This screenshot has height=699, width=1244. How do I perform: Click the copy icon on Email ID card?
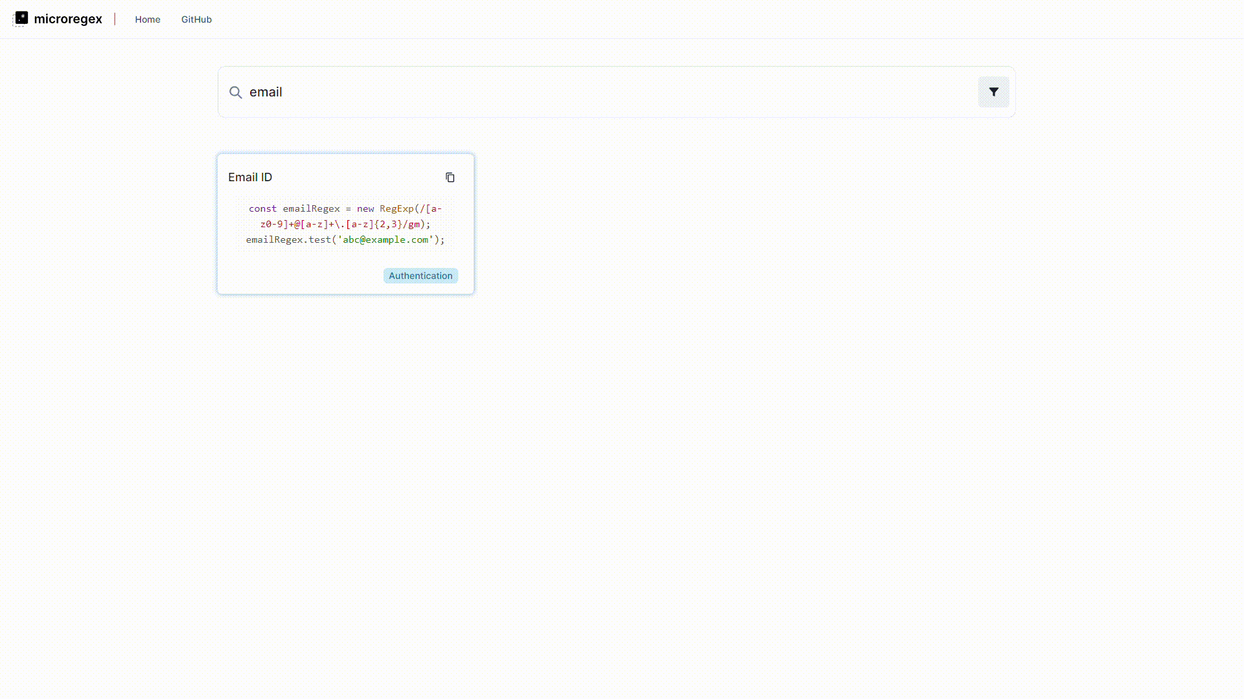(x=450, y=177)
